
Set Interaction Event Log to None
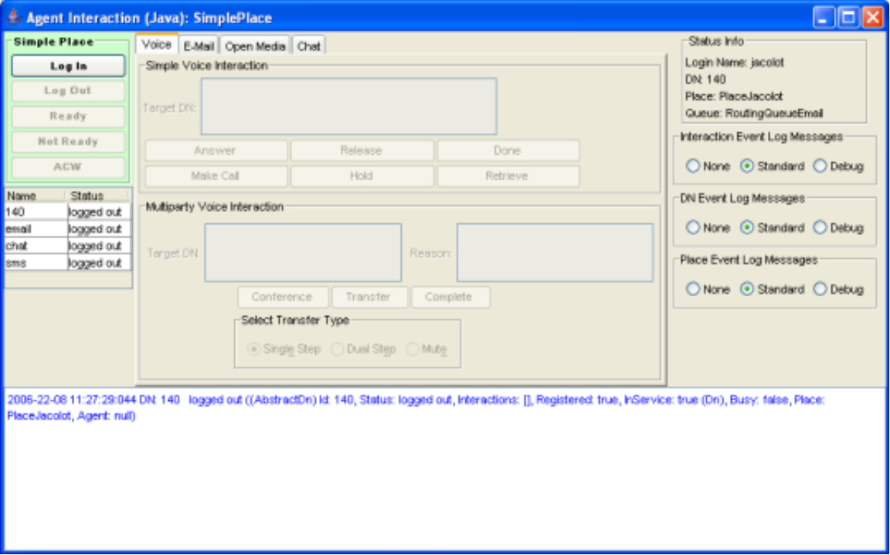pos(693,166)
